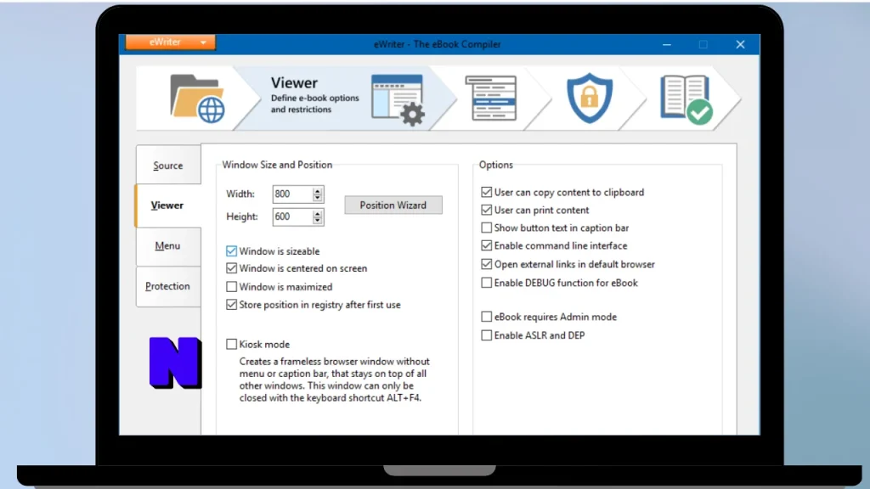
Task: Click the eWriter - The eBook Compiler title
Action: tap(438, 44)
